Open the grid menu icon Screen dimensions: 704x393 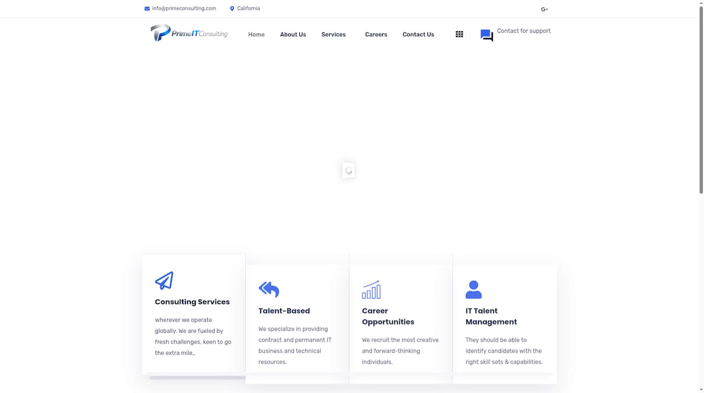[459, 34]
